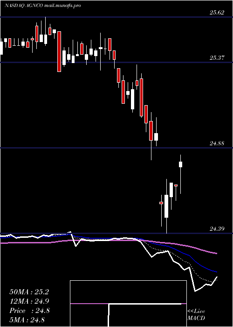Click the 25.62 price level label
The width and height of the screenshot is (233, 327).
tap(217, 13)
